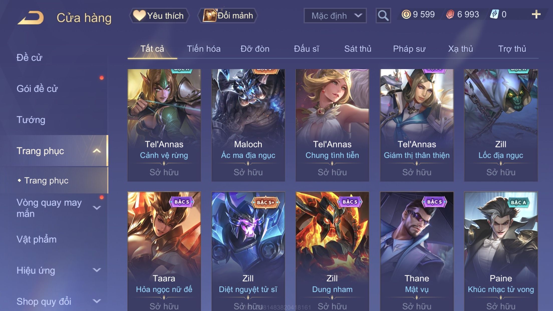Tap the gold coin balance icon
The height and width of the screenshot is (311, 553).
pyautogui.click(x=406, y=14)
